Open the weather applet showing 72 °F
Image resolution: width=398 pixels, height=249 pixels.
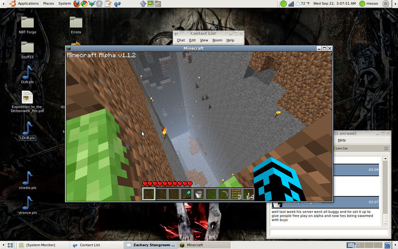pyautogui.click(x=302, y=4)
